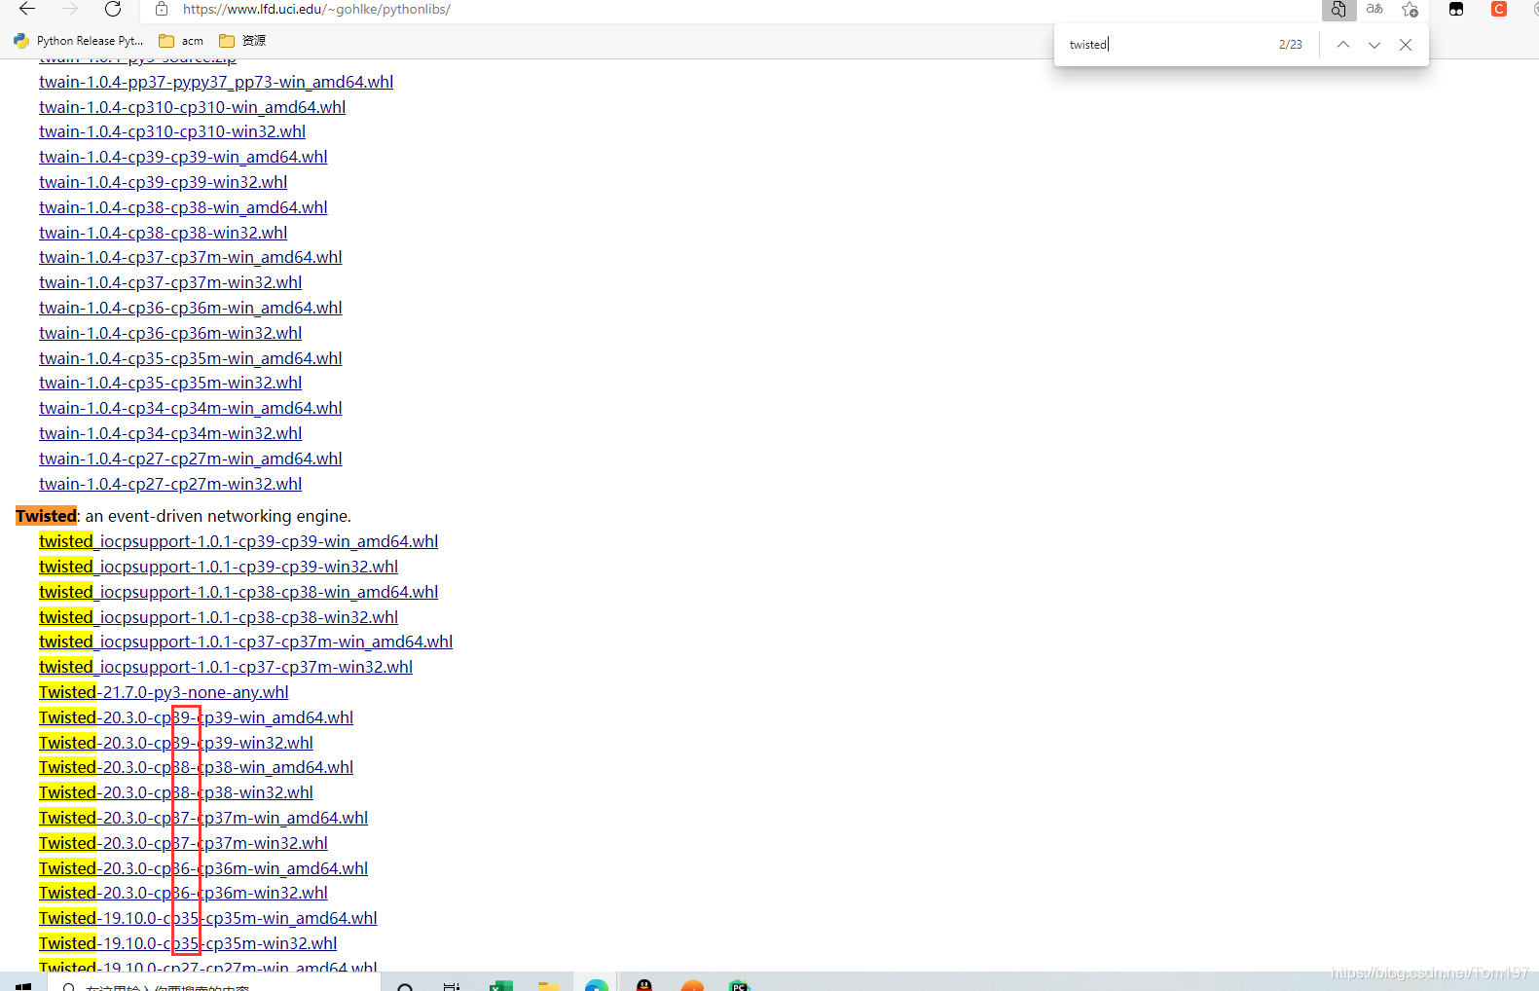
Task: Jump to previous 'twisted' search match
Action: point(1342,45)
